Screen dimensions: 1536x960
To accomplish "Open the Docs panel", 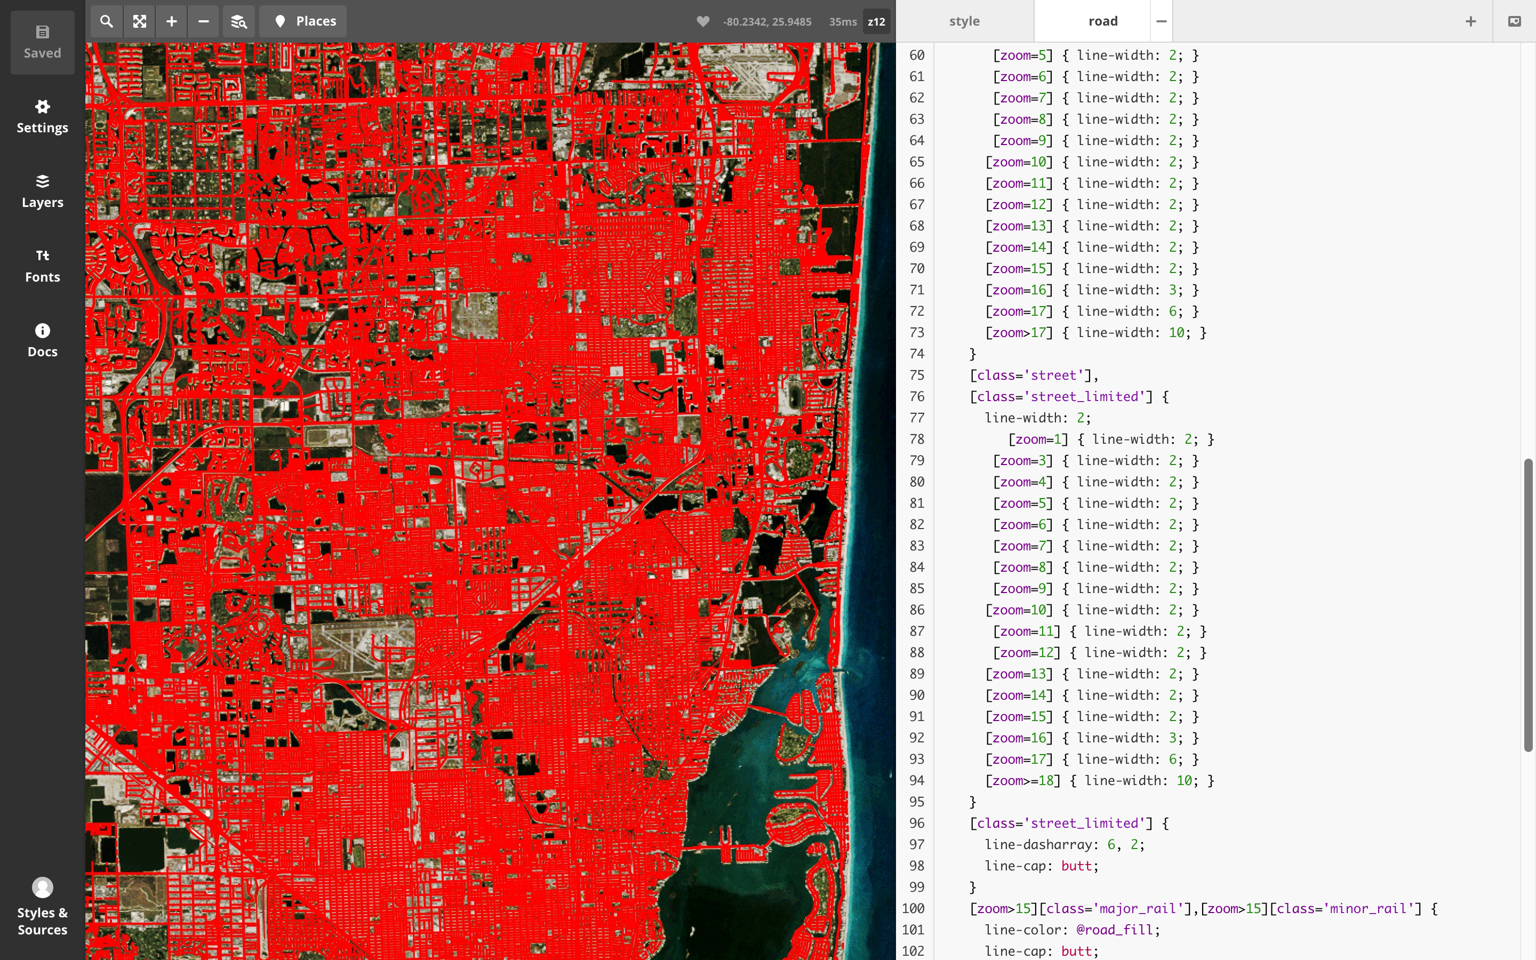I will 43,341.
